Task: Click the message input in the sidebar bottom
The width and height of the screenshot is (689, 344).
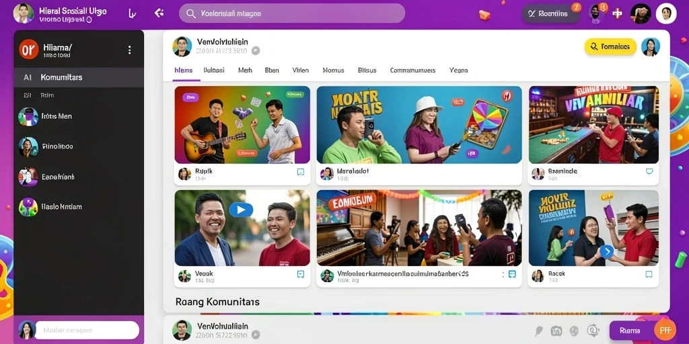Action: (87, 330)
